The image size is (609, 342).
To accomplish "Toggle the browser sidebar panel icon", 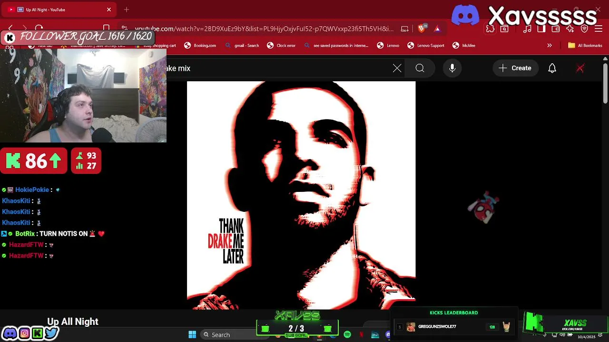I will (541, 29).
